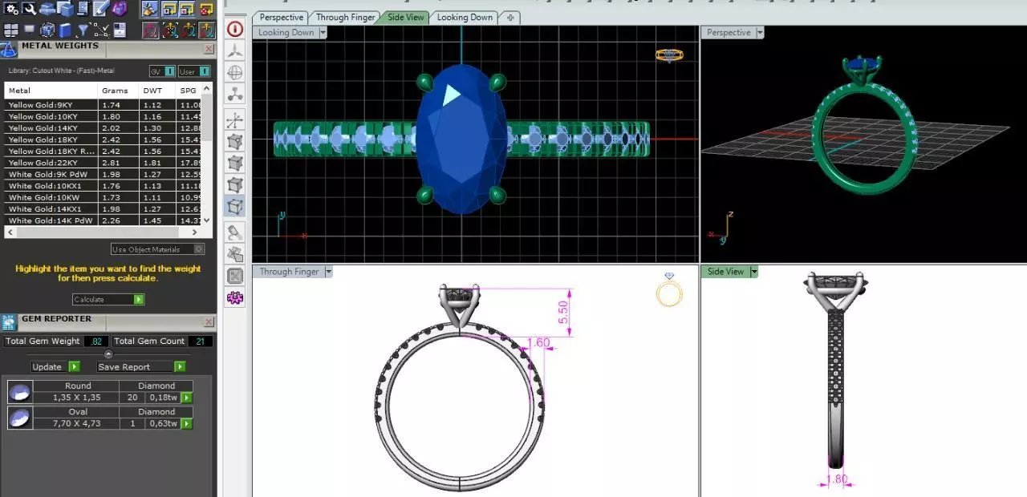The width and height of the screenshot is (1027, 497).
Task: Click the blue stacked layers icon
Action: 47,10
